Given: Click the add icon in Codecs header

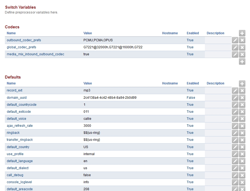Looking at the screenshot, I should click(242, 33).
